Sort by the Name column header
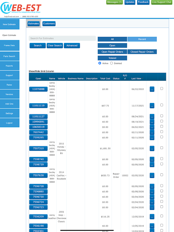 52,79
